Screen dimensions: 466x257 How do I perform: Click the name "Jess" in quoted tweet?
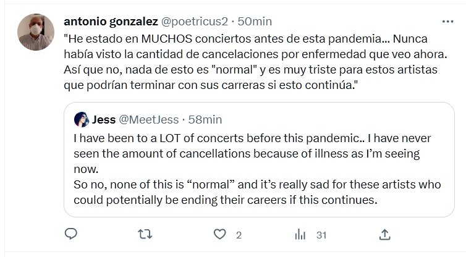(103, 119)
